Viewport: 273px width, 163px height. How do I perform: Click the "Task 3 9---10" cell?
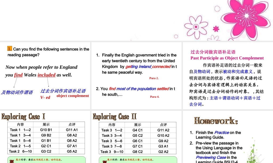(112, 152)
